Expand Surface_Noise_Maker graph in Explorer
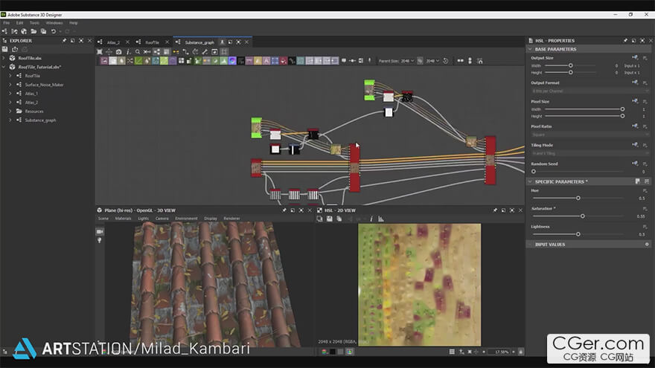This screenshot has height=368, width=655. [x=10, y=85]
